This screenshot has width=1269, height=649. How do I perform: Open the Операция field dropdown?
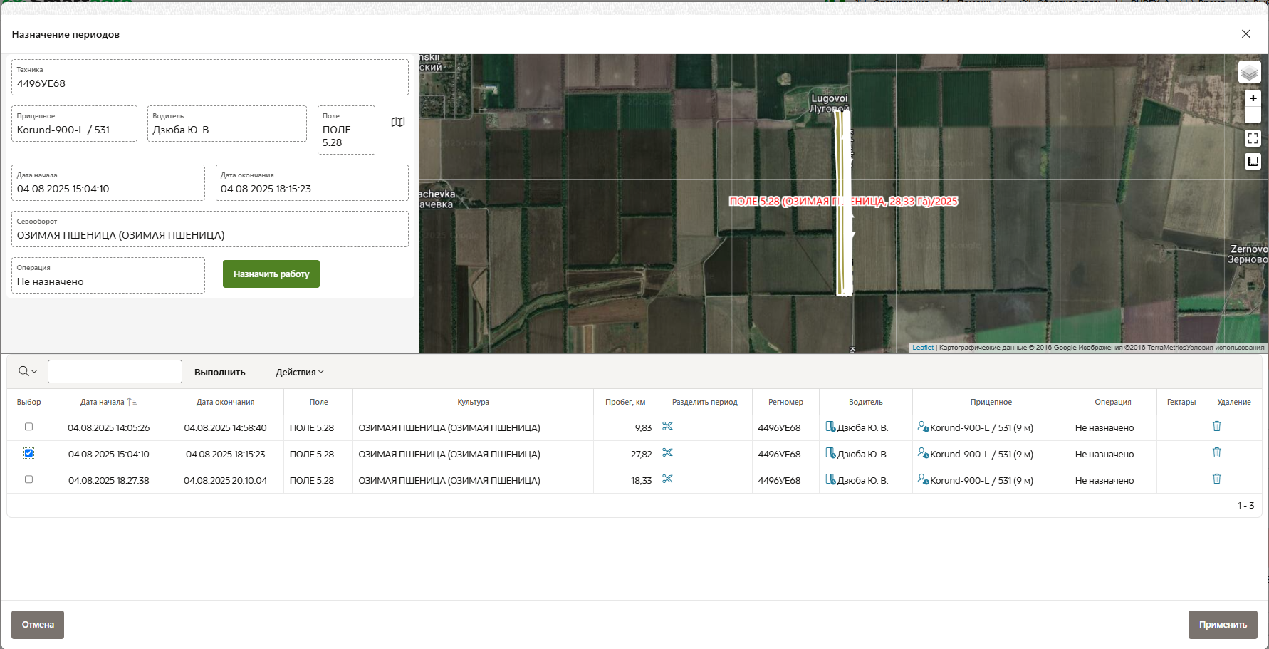coord(108,276)
